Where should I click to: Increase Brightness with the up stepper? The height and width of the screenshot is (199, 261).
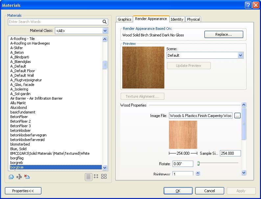pyautogui.click(x=198, y=172)
